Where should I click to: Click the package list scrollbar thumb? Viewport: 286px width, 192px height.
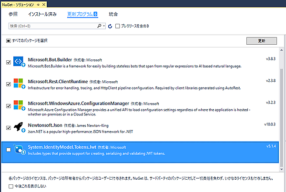pos(281,117)
